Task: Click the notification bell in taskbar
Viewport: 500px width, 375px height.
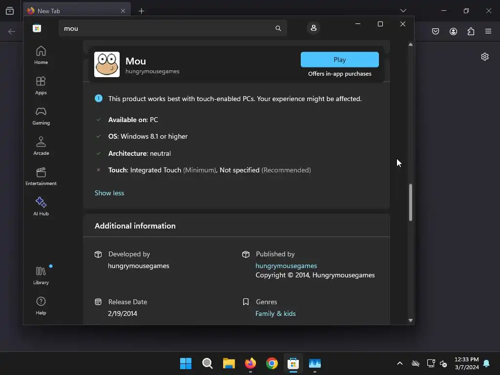Action: (487, 363)
